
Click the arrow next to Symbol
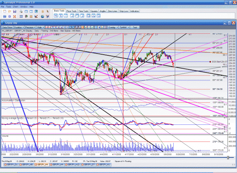(x=129, y=27)
